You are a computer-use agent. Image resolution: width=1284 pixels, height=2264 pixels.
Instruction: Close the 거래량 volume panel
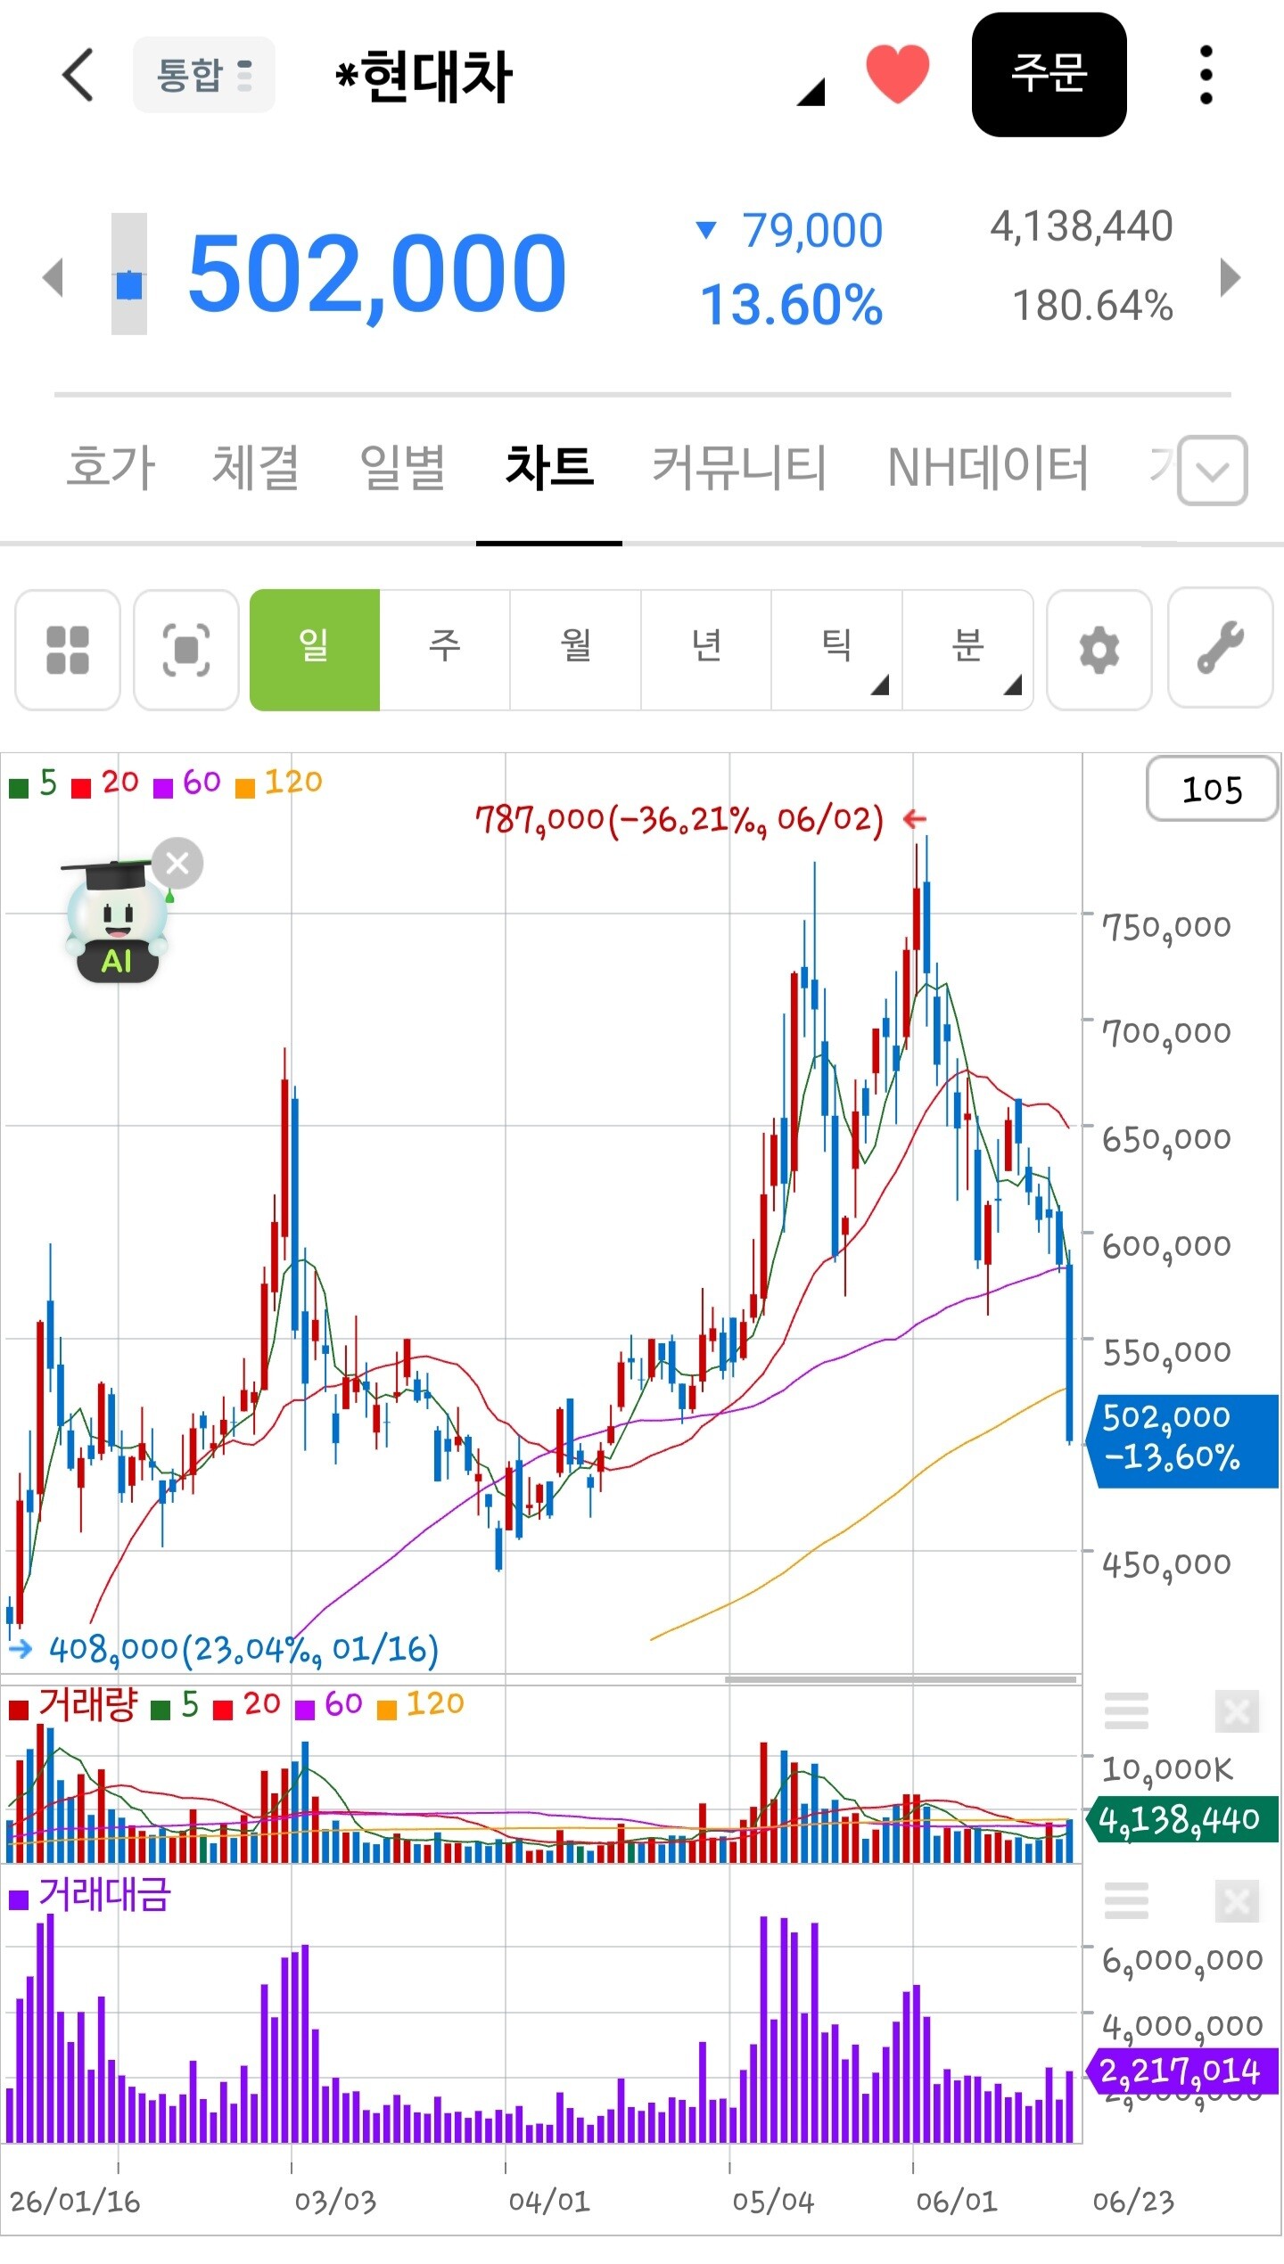pos(1237,1710)
